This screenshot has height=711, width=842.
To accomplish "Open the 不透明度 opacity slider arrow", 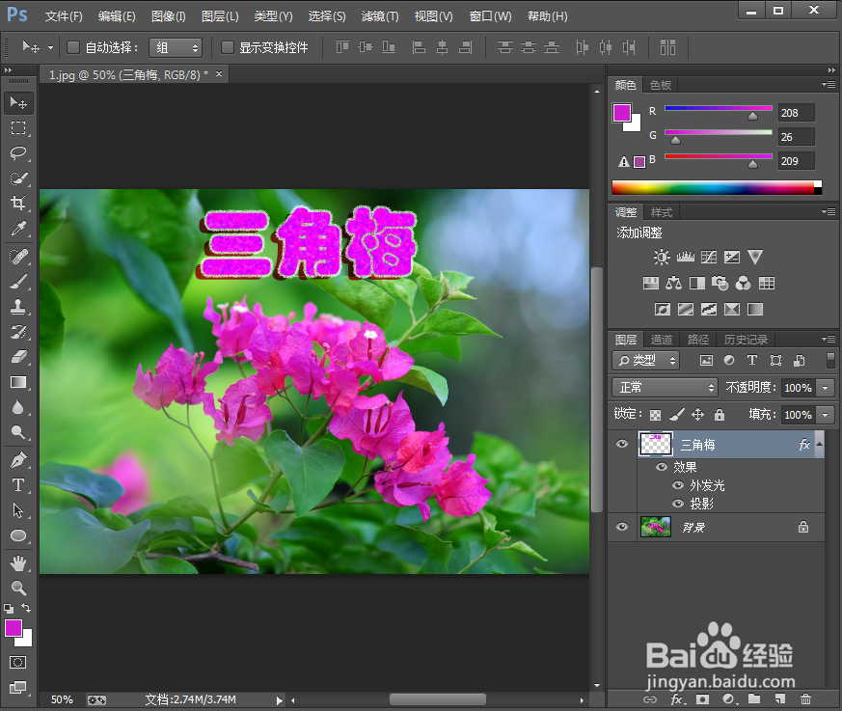I will (826, 387).
